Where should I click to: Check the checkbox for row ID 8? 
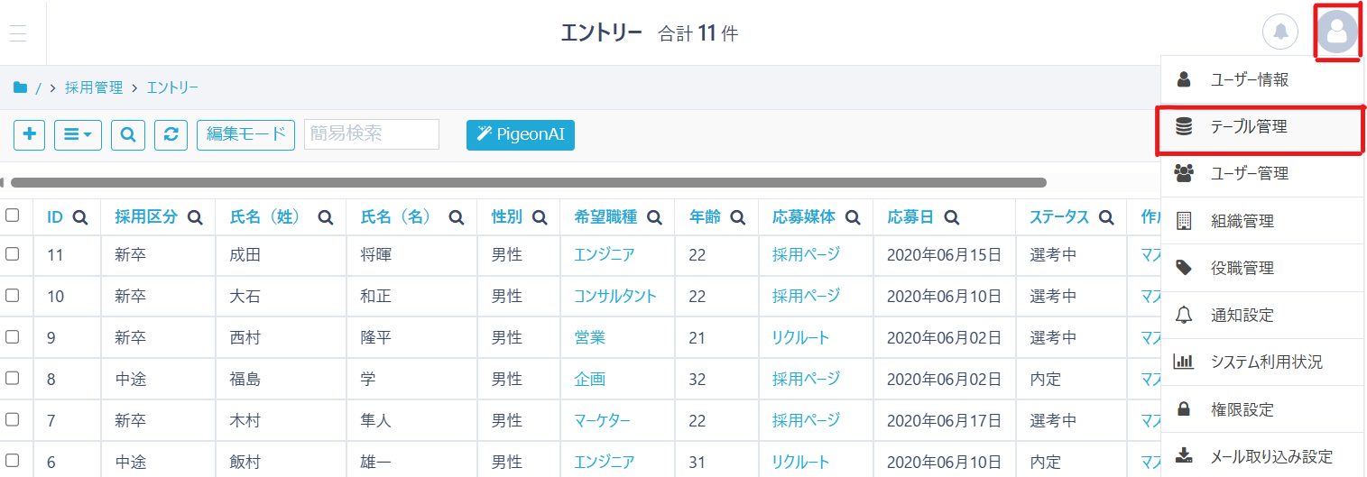(x=13, y=379)
